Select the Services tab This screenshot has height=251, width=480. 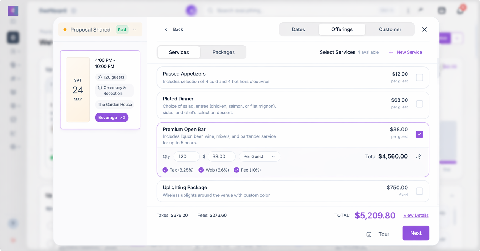click(179, 52)
